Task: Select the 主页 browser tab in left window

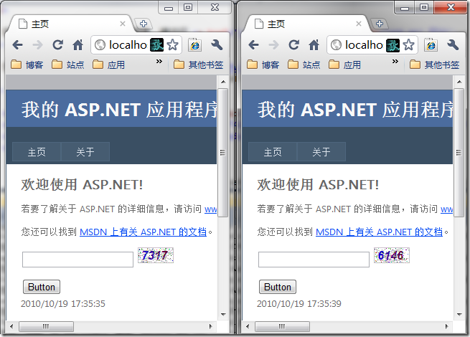Action: coord(69,24)
